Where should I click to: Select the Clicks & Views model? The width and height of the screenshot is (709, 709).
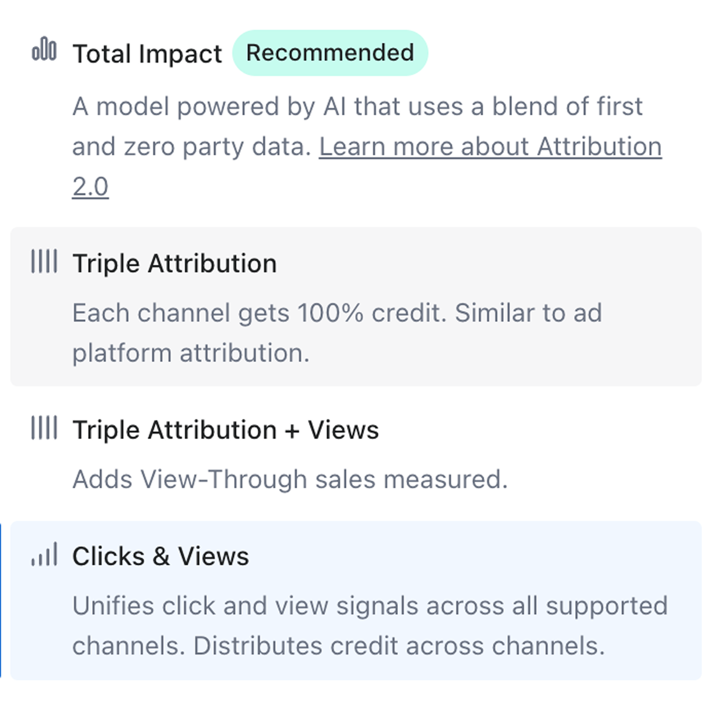pyautogui.click(x=355, y=600)
